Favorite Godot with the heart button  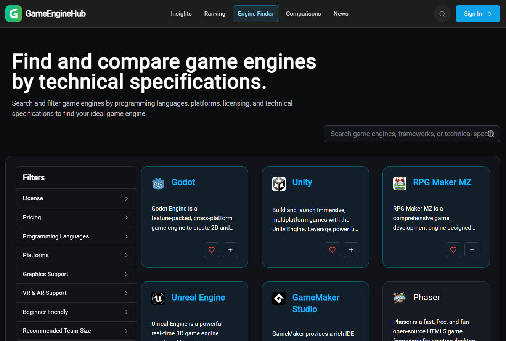click(212, 250)
